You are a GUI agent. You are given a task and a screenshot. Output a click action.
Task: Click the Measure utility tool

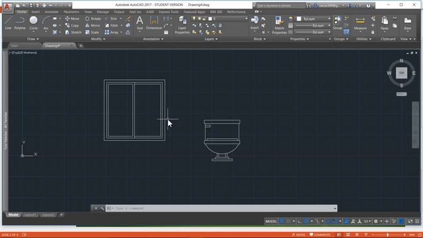(360, 23)
